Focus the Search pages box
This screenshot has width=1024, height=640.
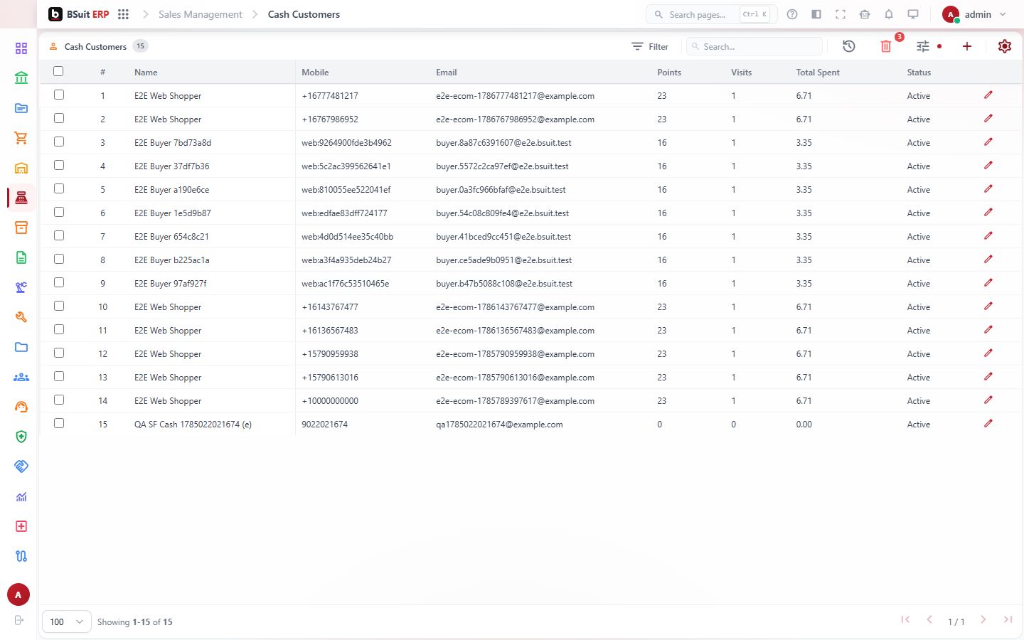coord(711,14)
